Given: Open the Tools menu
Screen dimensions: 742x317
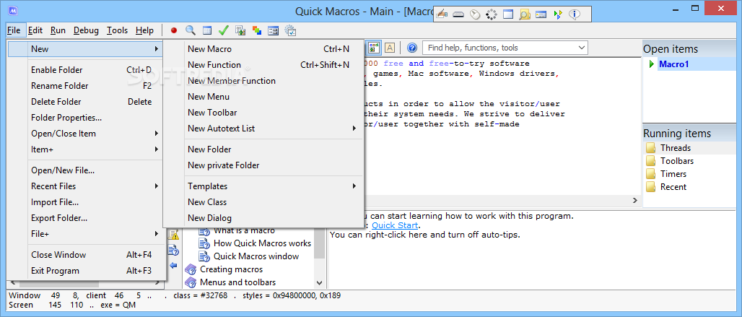Looking at the screenshot, I should click(118, 30).
